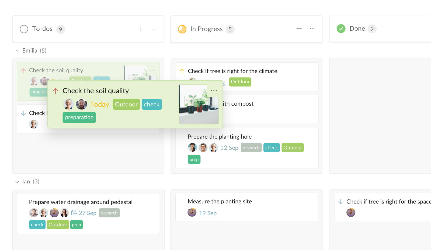Click the dragged 'Check the soil quality' title

(96, 91)
